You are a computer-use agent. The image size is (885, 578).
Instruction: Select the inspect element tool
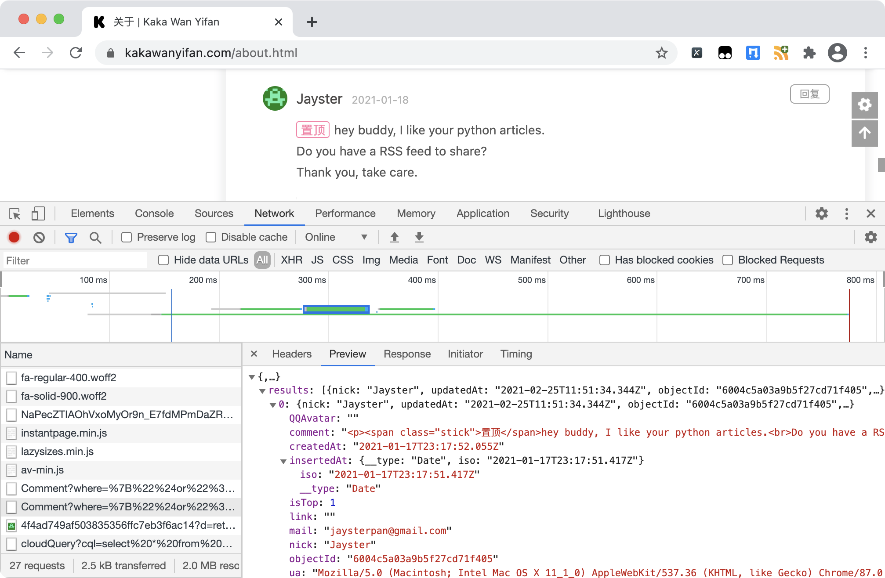(x=14, y=213)
